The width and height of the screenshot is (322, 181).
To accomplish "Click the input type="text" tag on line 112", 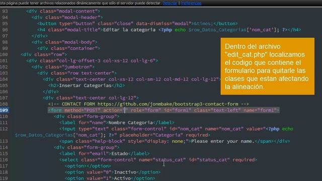I will [x=84, y=129].
